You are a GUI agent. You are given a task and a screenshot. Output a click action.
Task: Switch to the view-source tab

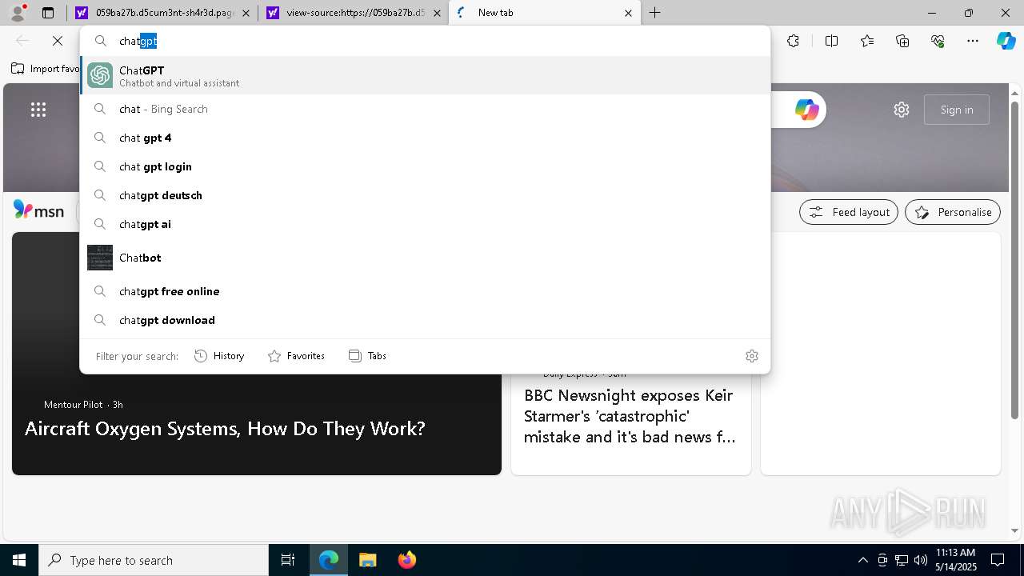click(354, 13)
